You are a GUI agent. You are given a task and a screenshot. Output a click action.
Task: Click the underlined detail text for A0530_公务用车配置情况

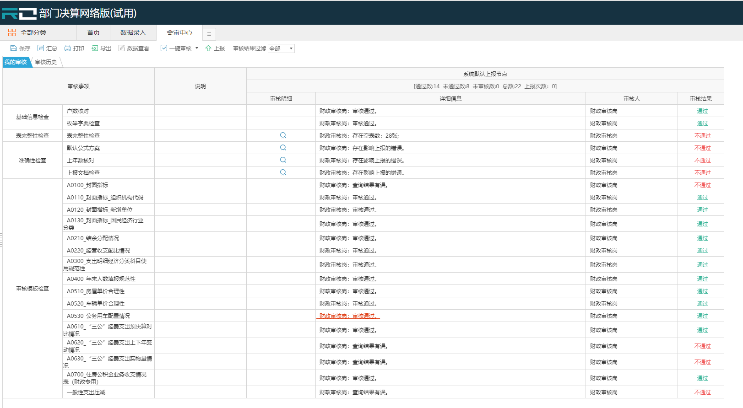coord(348,316)
